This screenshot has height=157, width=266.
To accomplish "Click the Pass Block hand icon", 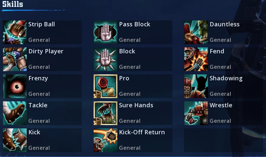I will coord(105,32).
